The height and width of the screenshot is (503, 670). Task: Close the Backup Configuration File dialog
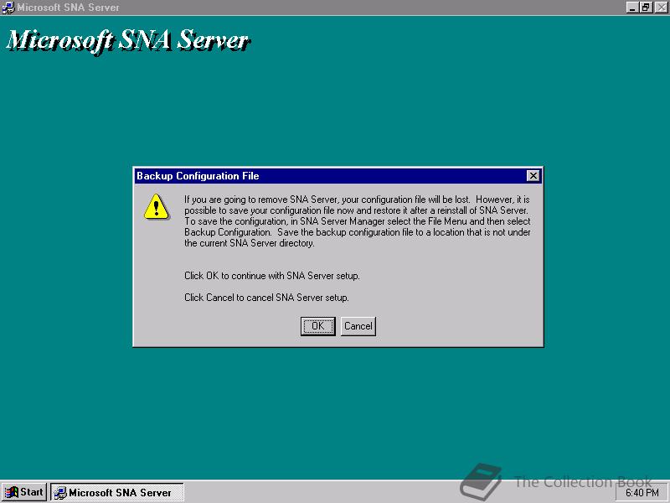pyautogui.click(x=533, y=176)
